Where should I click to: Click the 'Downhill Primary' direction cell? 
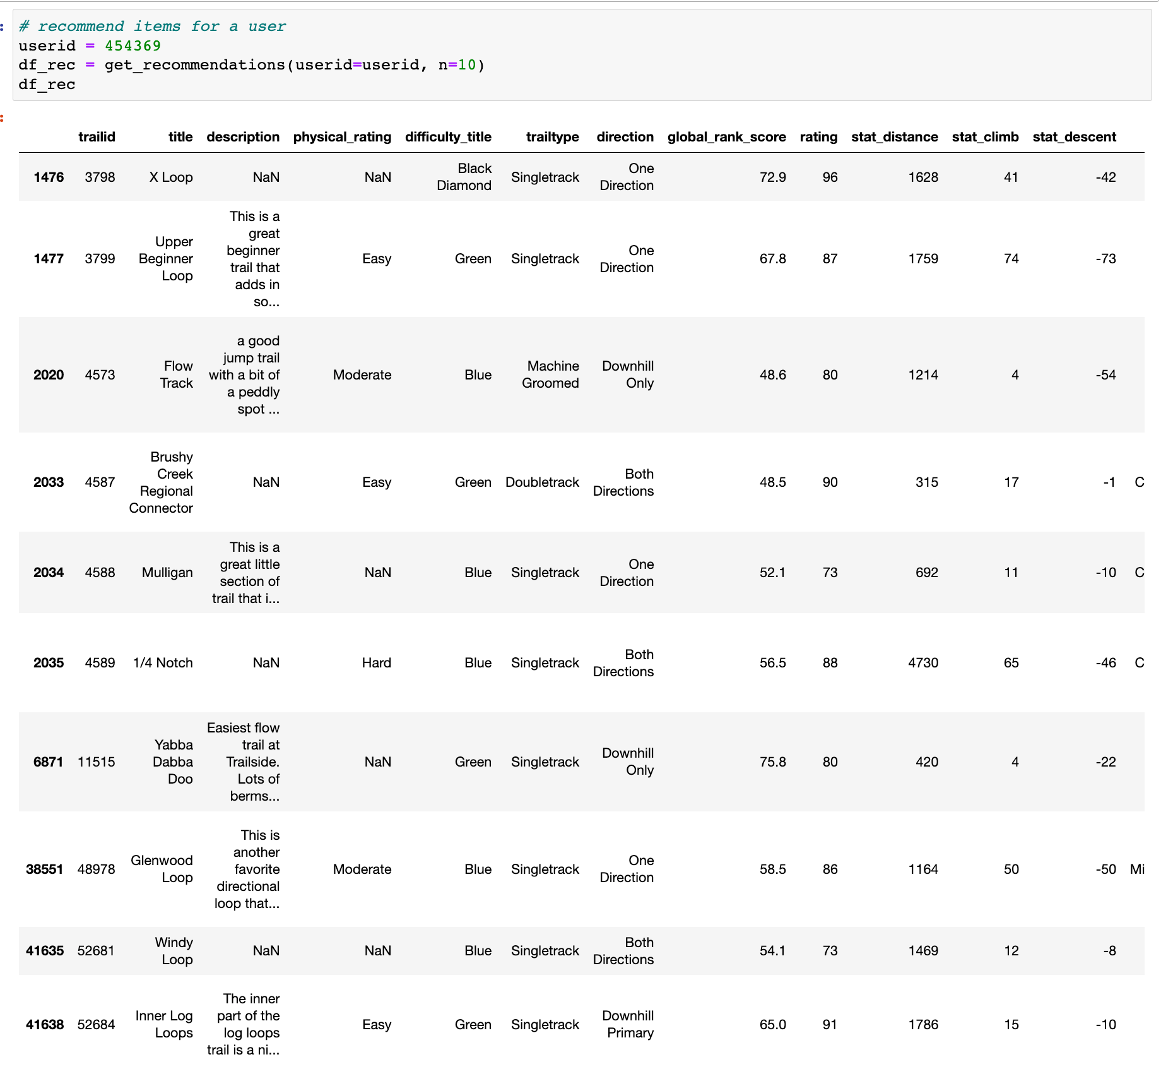point(628,1025)
